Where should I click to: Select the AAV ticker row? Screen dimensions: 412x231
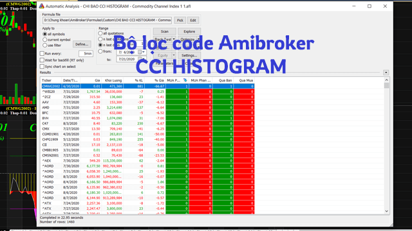pos(147,102)
